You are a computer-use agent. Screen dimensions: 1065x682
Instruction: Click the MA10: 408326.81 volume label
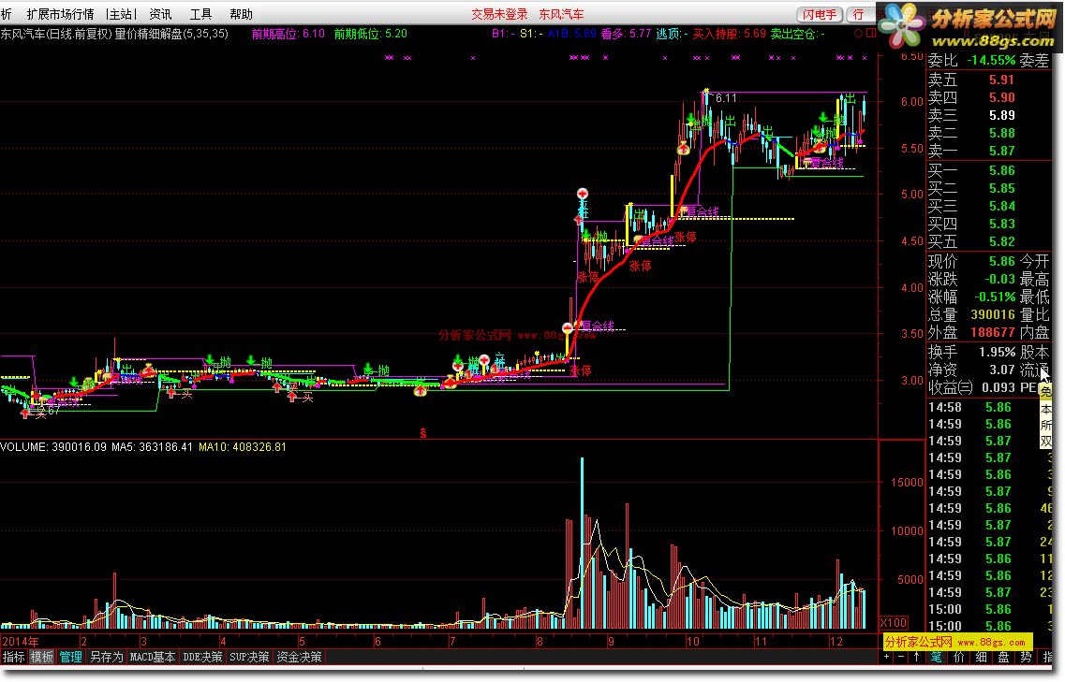(243, 447)
